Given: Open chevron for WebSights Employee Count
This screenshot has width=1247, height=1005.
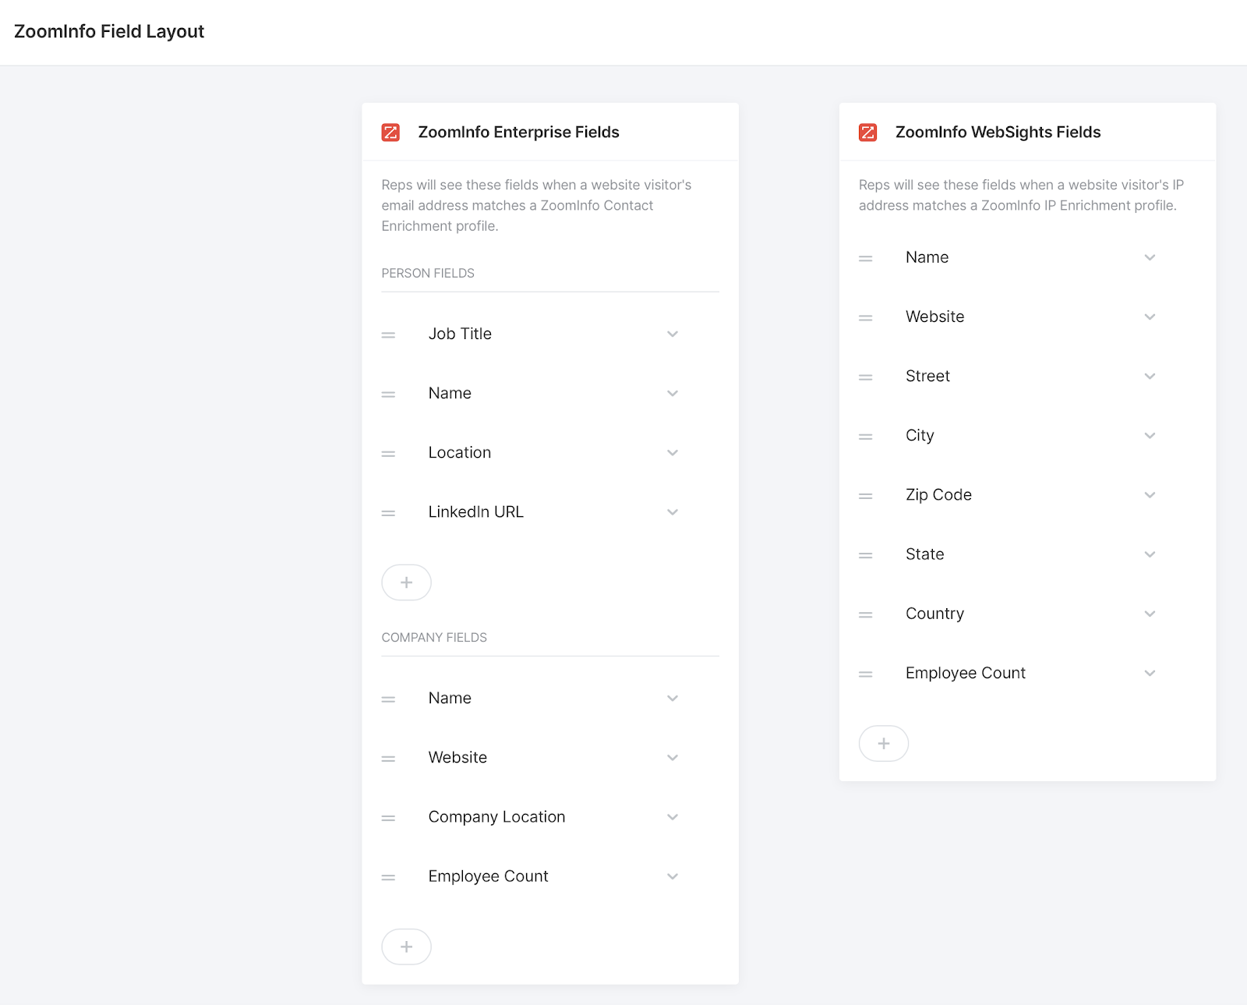Looking at the screenshot, I should pos(1150,673).
